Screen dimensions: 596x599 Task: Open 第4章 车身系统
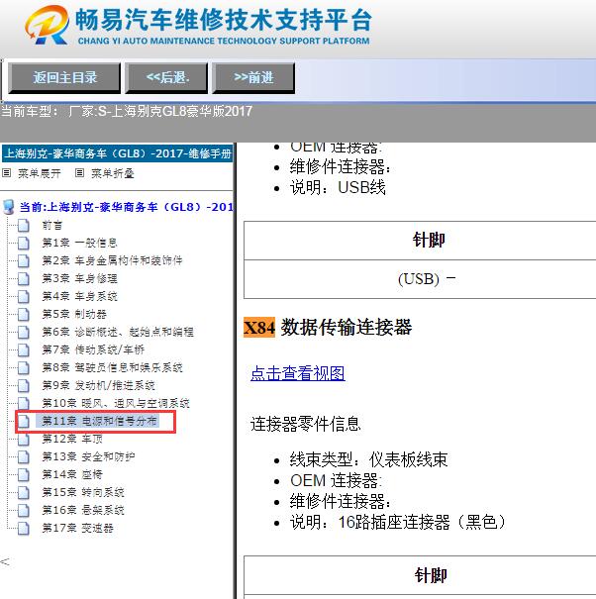coord(79,296)
